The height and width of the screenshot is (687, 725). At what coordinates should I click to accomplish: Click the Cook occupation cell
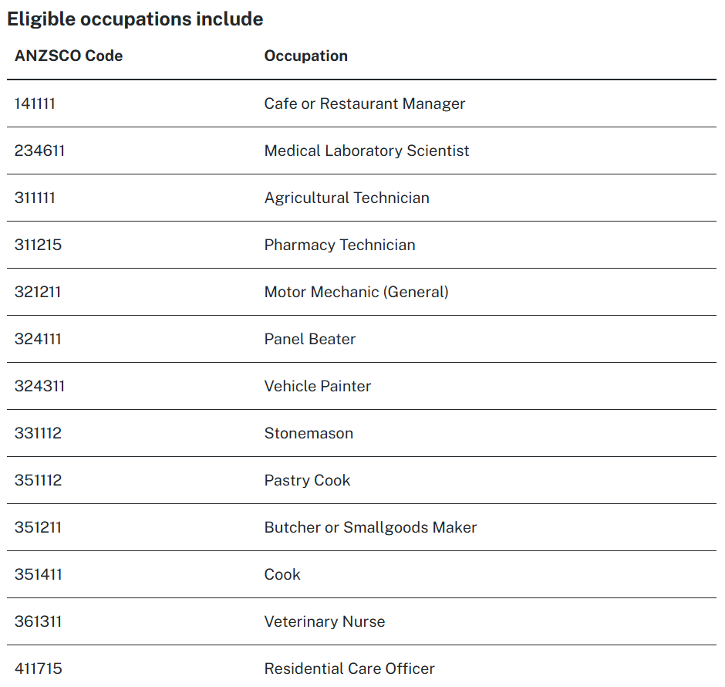(x=282, y=574)
